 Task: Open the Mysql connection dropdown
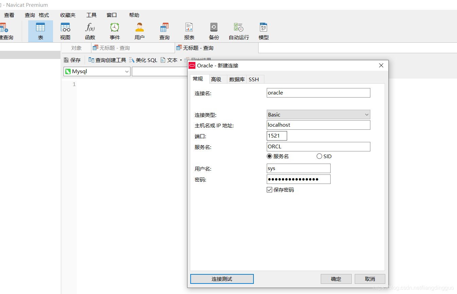click(x=97, y=71)
